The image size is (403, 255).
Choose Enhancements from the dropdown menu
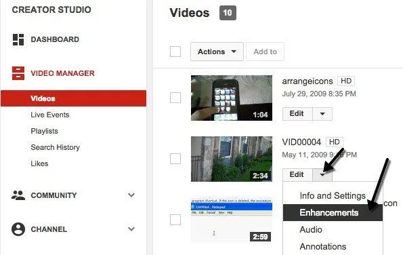333,212
